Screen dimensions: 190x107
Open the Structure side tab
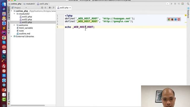pyautogui.click(x=9, y=28)
